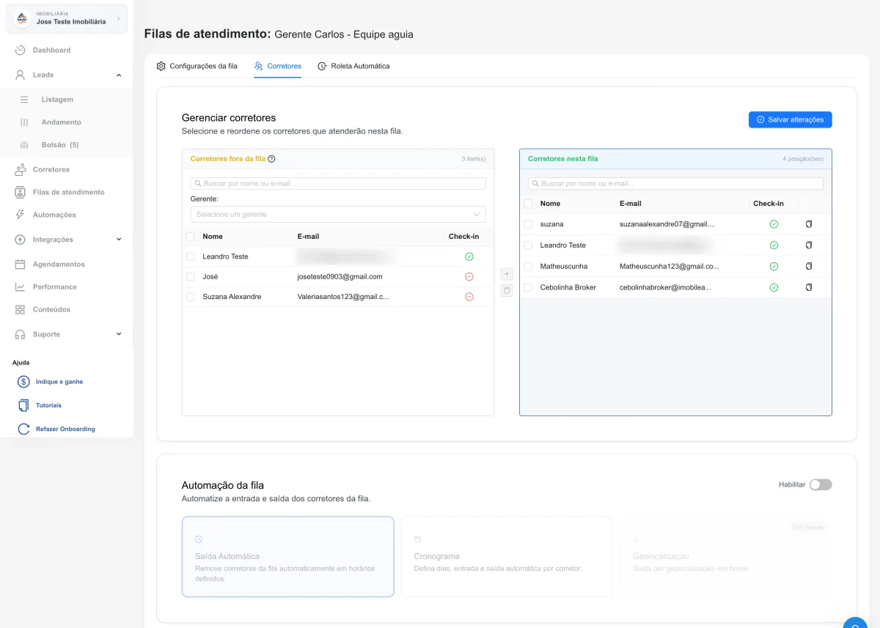
Task: Click the Filas de atendimento sidebar icon
Action: (21, 192)
